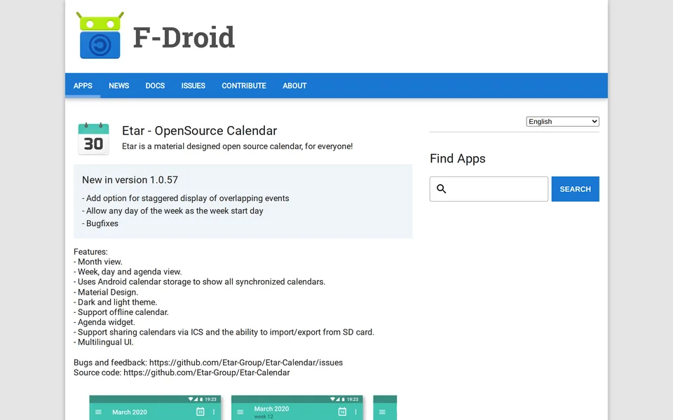The image size is (673, 420).
Task: Click the 'Agenda widget.' feature line
Action: 104,322
